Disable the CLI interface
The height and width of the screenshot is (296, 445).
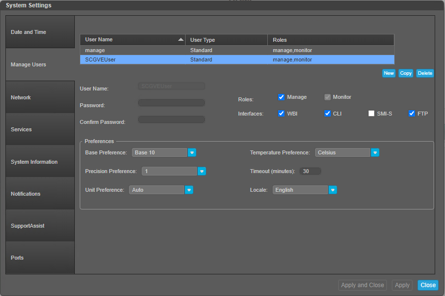coord(327,114)
